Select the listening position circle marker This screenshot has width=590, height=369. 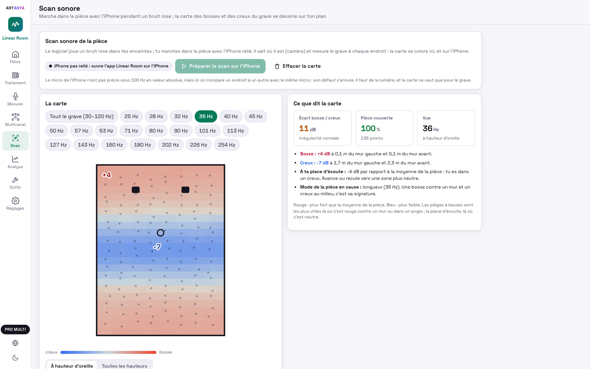(x=161, y=232)
